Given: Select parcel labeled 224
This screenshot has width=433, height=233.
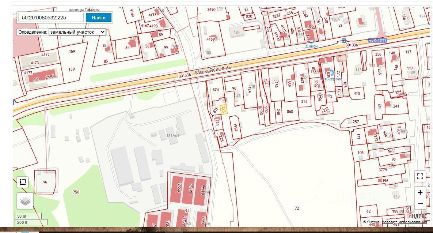Looking at the screenshot, I should [217, 122].
